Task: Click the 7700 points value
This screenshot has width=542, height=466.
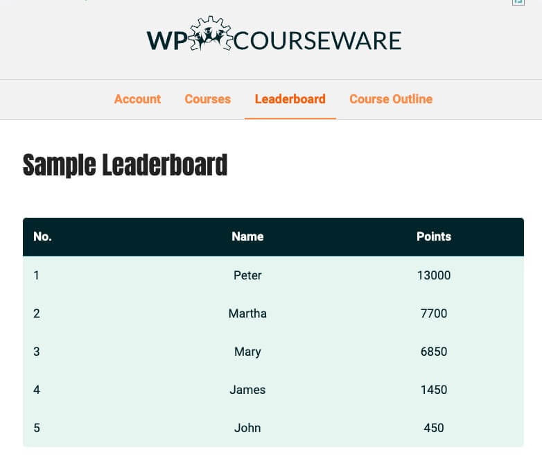Action: point(434,313)
